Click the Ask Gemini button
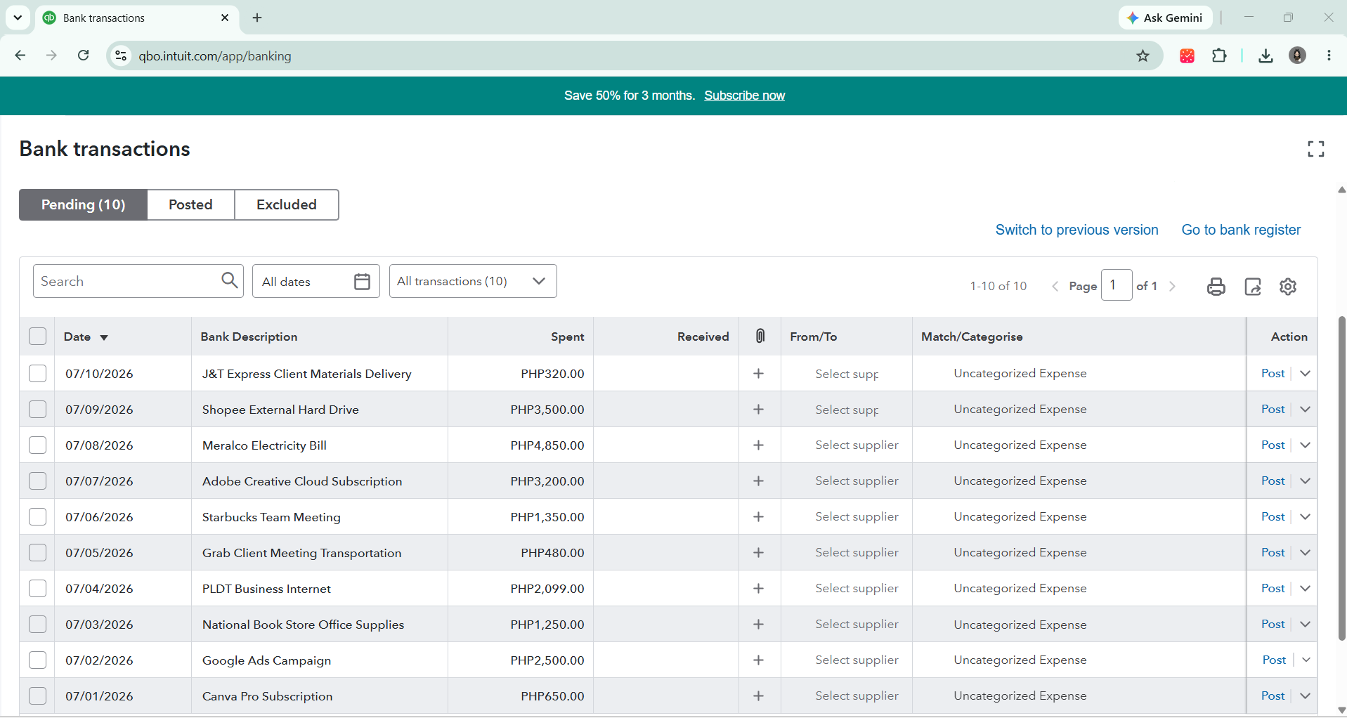This screenshot has width=1347, height=718. (x=1166, y=18)
